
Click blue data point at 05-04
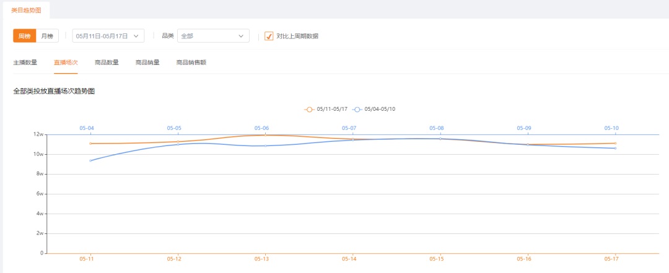click(90, 160)
